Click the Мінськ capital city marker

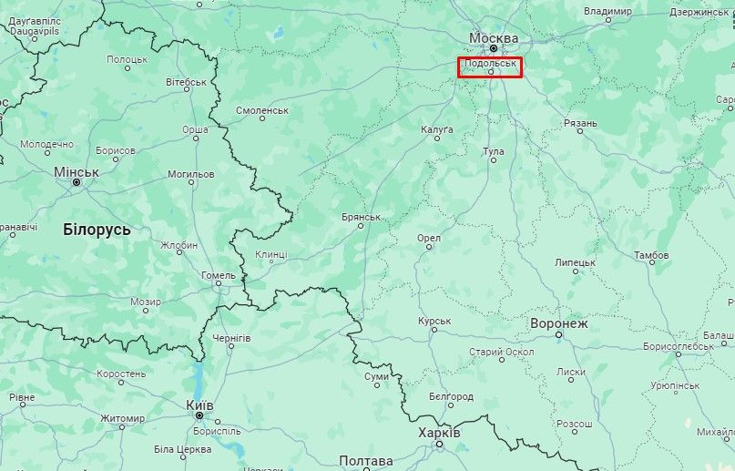(77, 182)
